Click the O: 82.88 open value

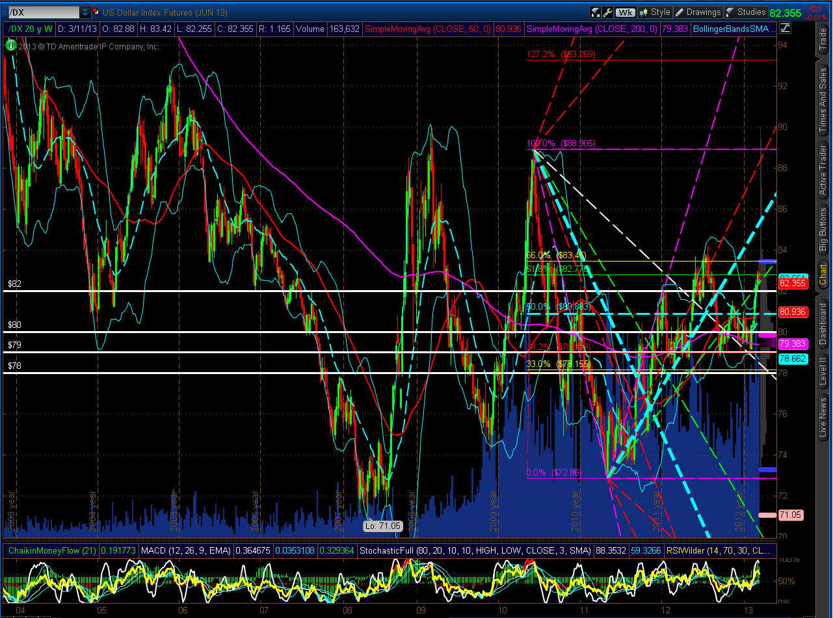point(118,29)
